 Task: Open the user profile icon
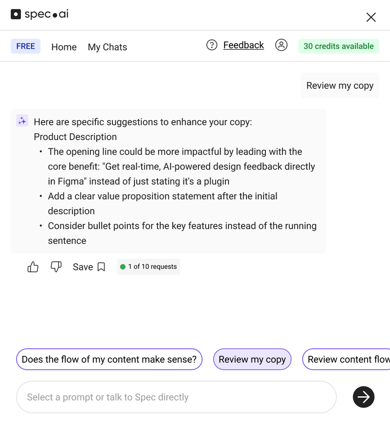tap(281, 45)
